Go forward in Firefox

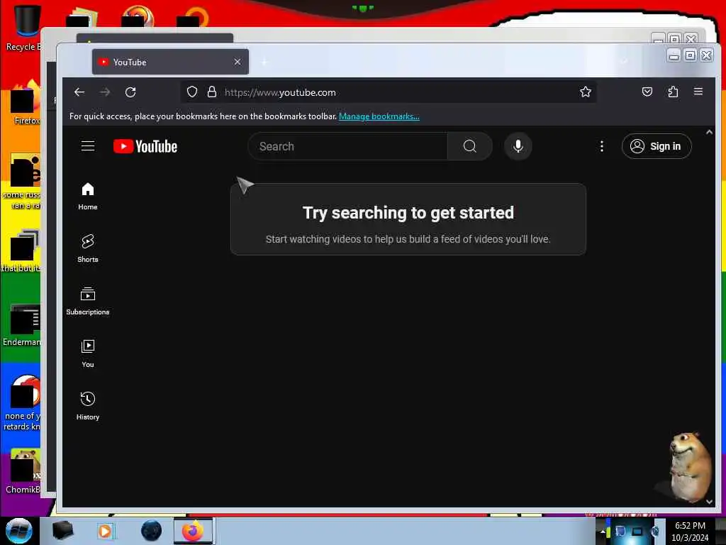(105, 92)
